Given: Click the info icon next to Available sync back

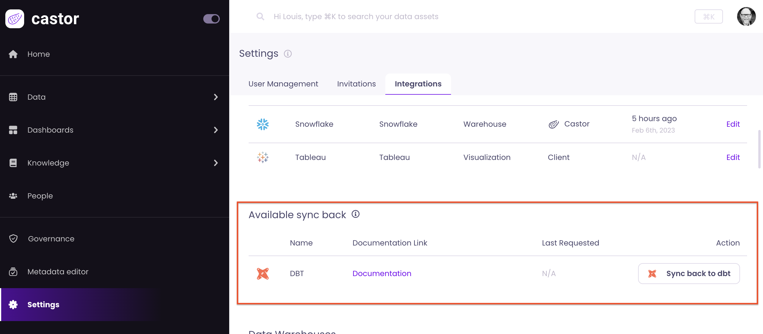Looking at the screenshot, I should [x=356, y=214].
